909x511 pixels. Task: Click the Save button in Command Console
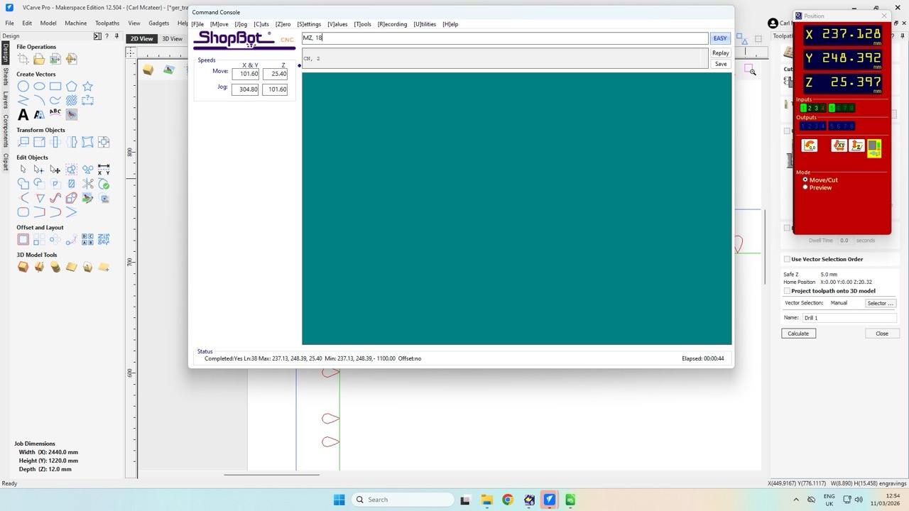720,64
